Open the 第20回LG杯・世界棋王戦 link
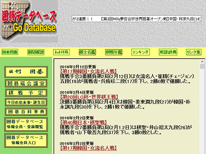Viewport: 206px width, 154px height. point(89,97)
